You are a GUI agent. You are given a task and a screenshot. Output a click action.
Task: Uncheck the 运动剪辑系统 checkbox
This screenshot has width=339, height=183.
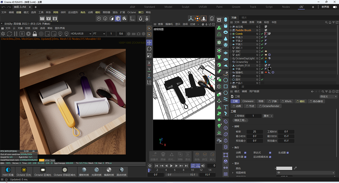click(270, 157)
